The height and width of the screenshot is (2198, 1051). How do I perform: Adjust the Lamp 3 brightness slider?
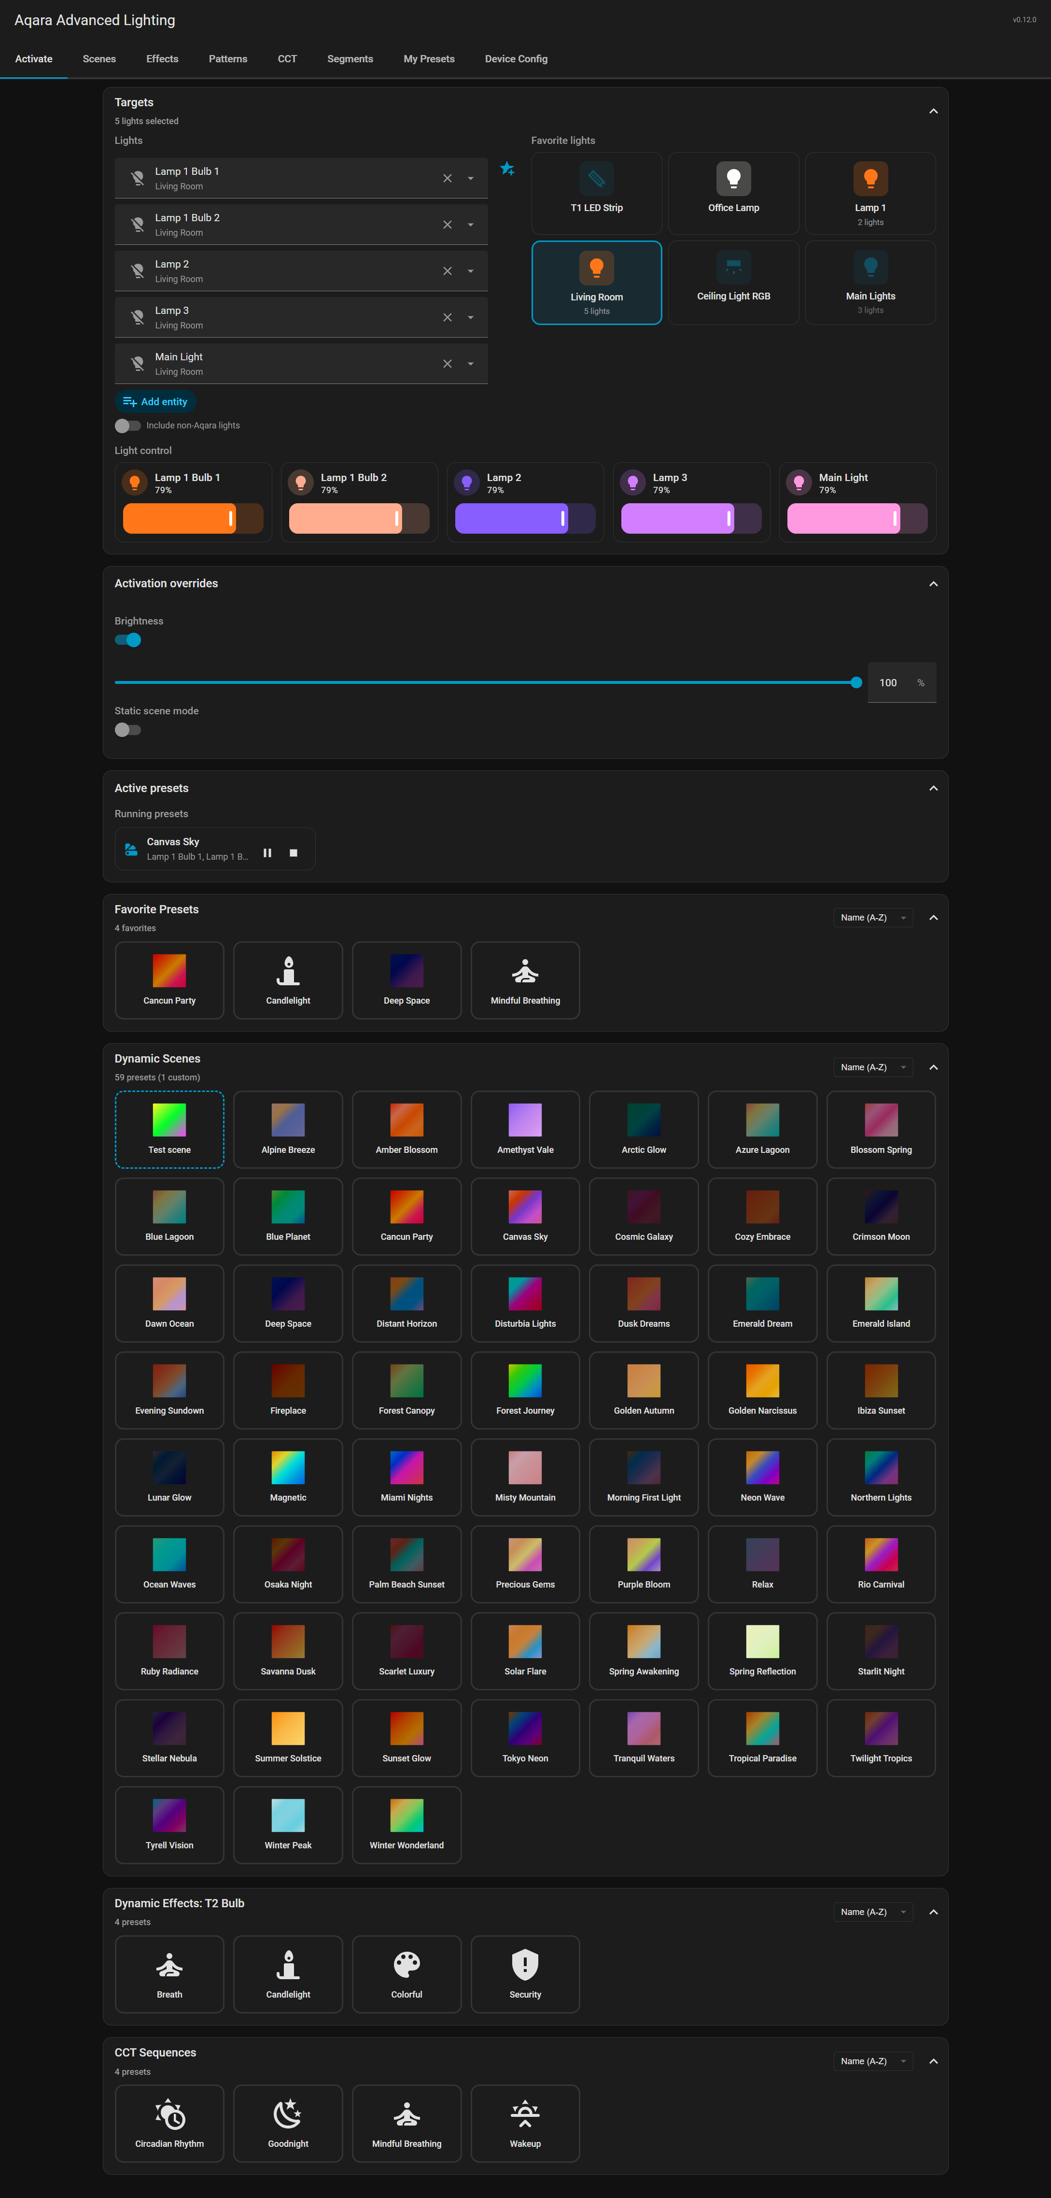691,518
